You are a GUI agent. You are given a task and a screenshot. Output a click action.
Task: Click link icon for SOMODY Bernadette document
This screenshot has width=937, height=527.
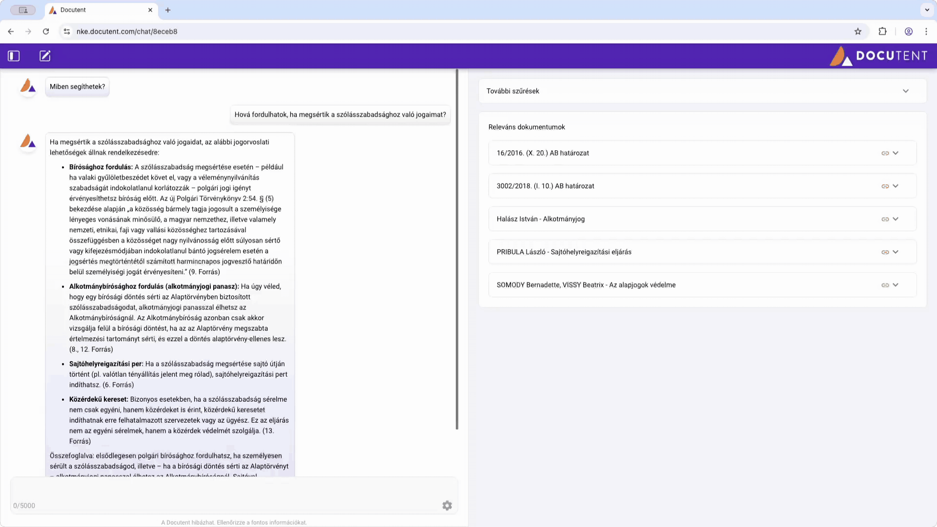[x=885, y=285]
